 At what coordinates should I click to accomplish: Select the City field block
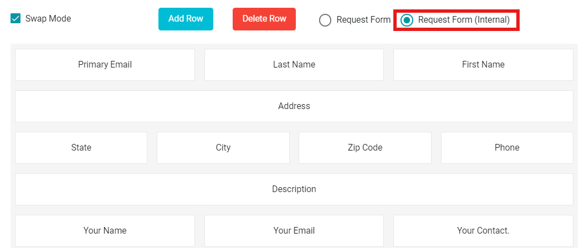(223, 148)
